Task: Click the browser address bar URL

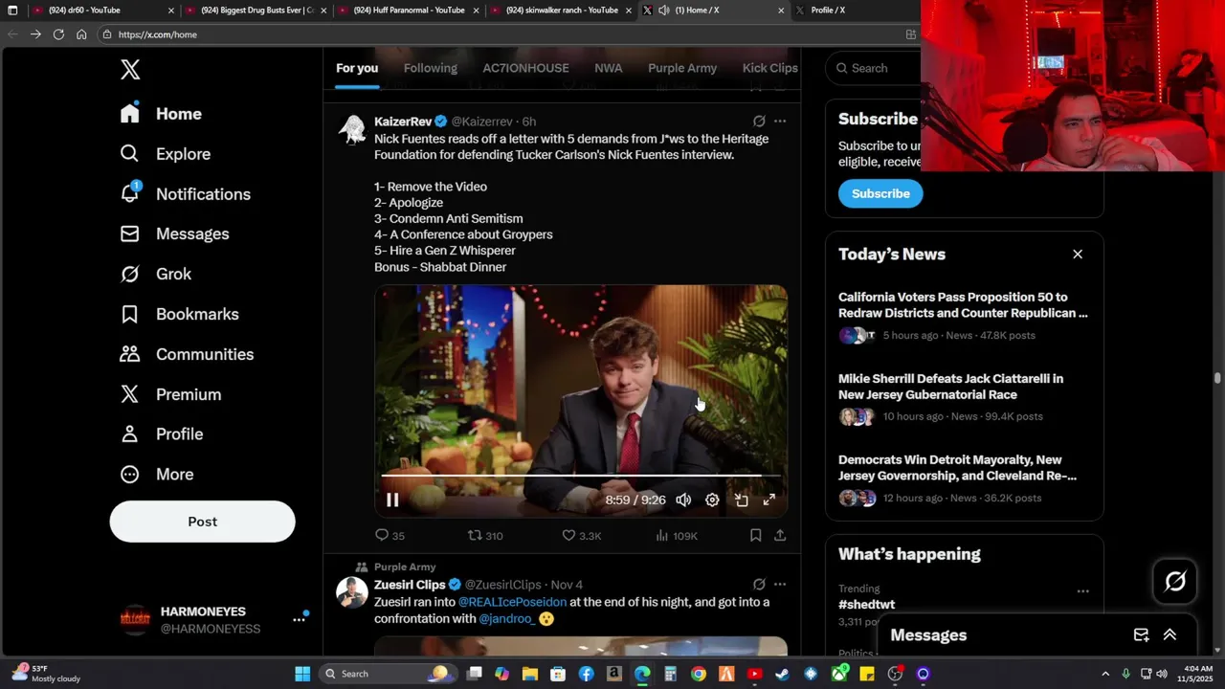Action: [x=158, y=34]
